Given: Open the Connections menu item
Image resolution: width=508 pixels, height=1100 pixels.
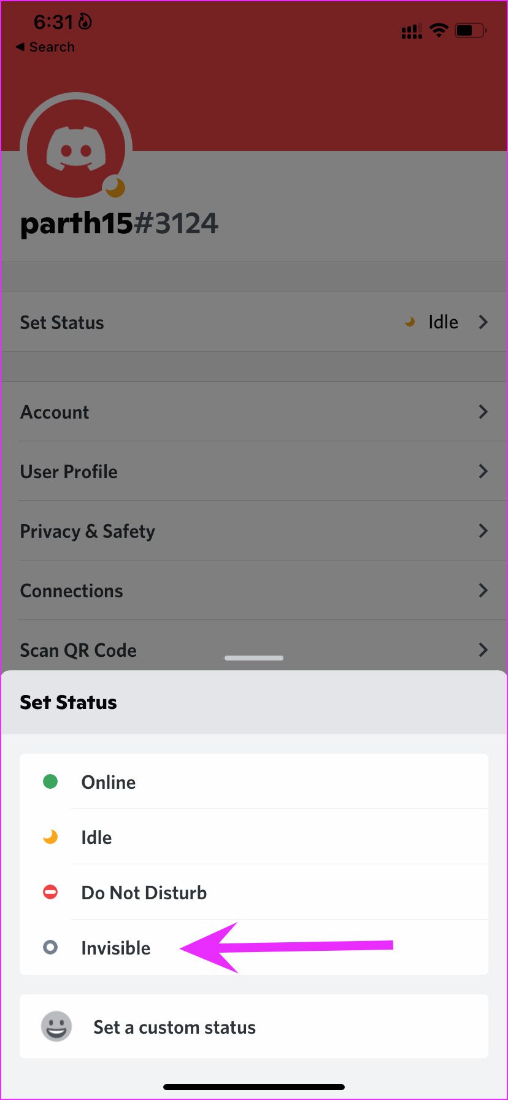Looking at the screenshot, I should coord(71,591).
